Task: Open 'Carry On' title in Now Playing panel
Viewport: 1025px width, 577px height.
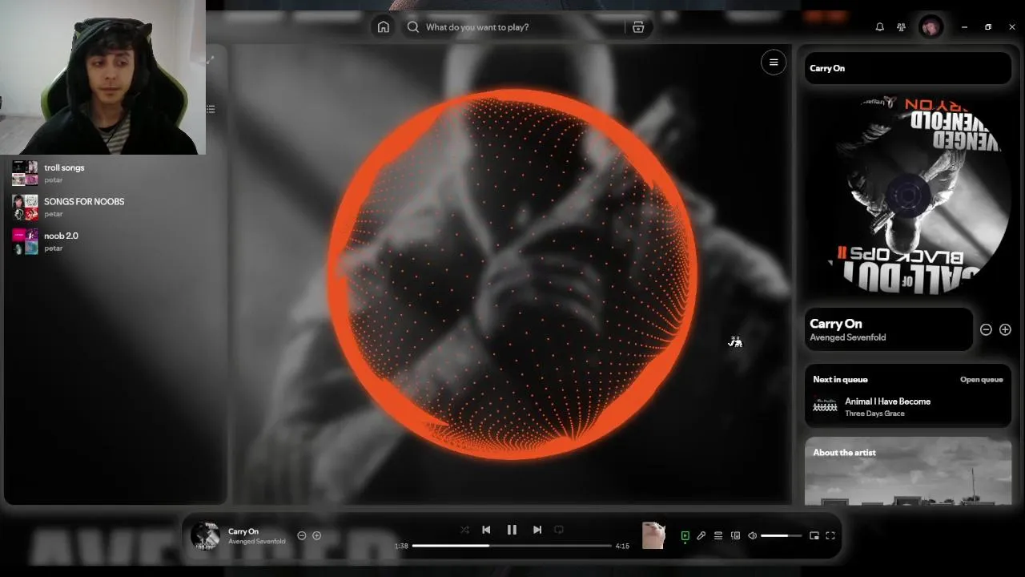Action: [x=836, y=324]
